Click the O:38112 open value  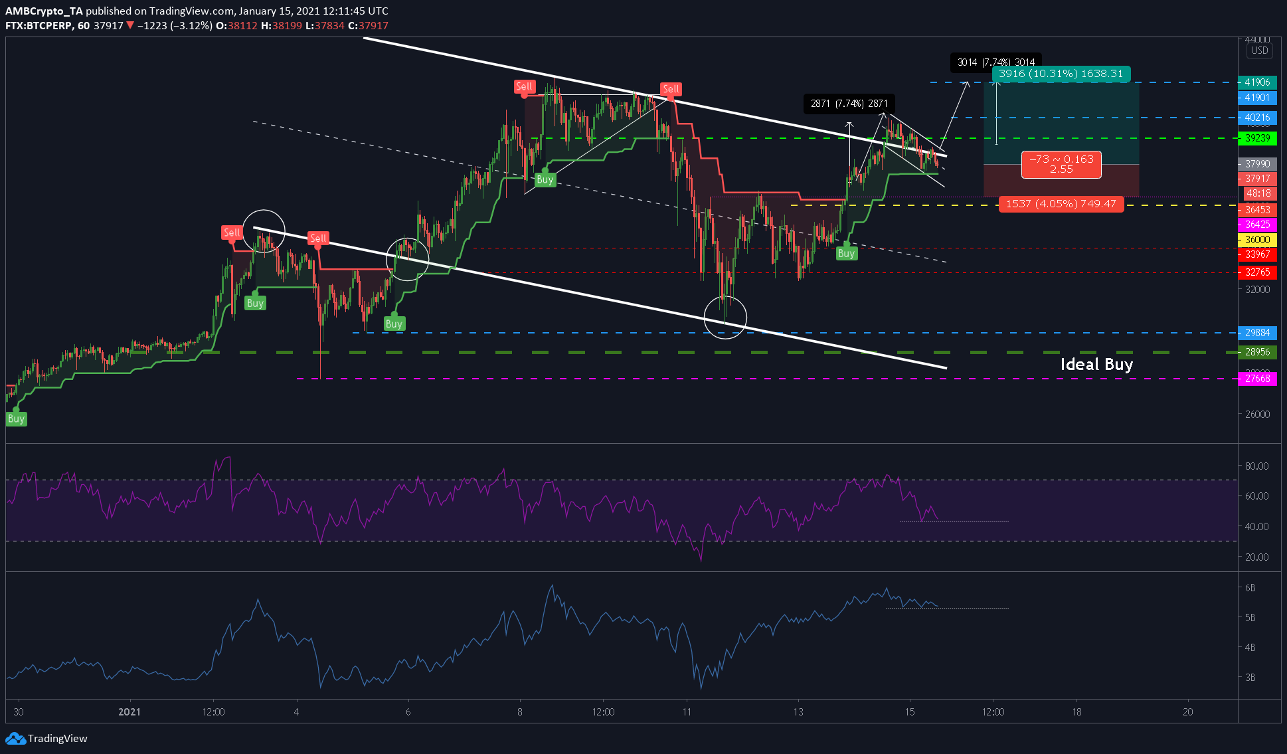click(x=236, y=25)
